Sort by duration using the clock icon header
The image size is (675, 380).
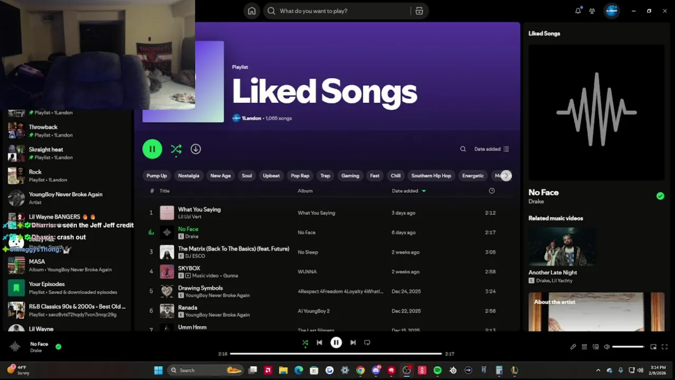click(491, 191)
